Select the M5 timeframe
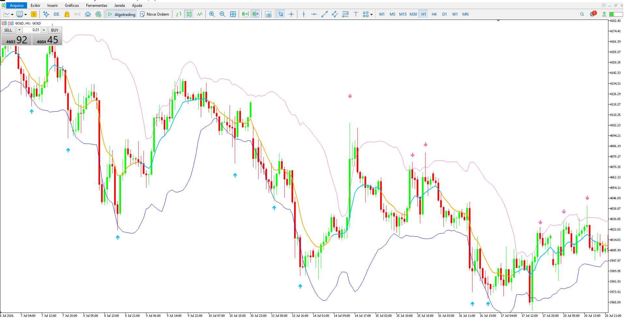Viewport: 626px width, 336px height. coord(392,14)
